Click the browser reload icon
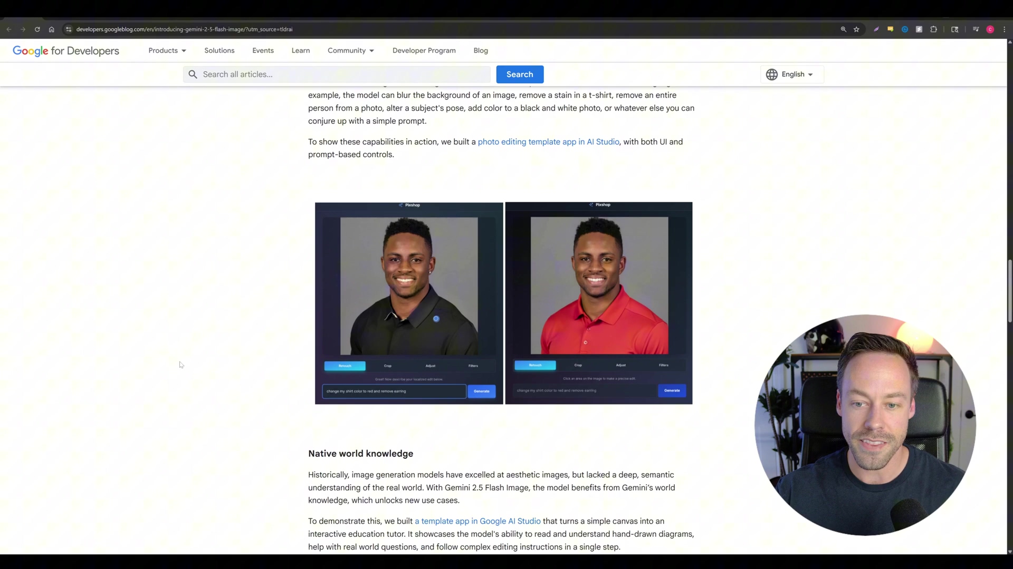The height and width of the screenshot is (569, 1013). [37, 30]
